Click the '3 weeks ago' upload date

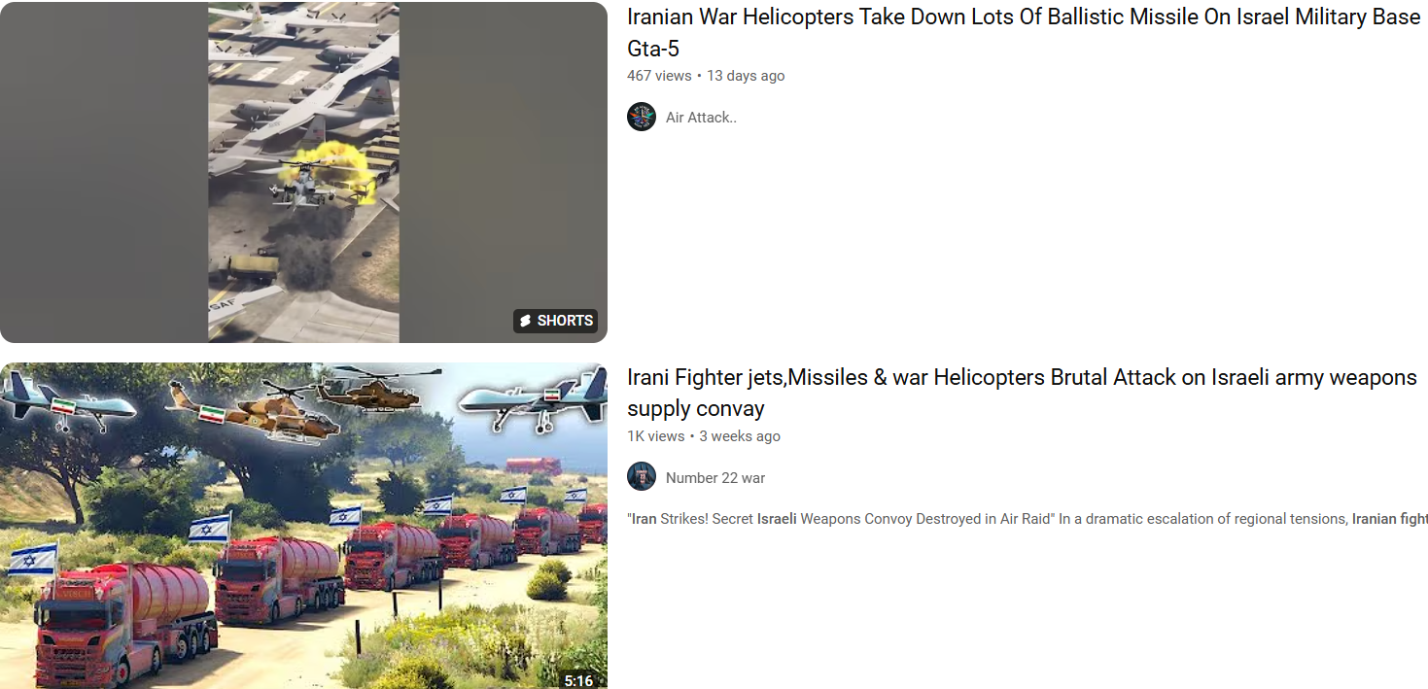740,436
